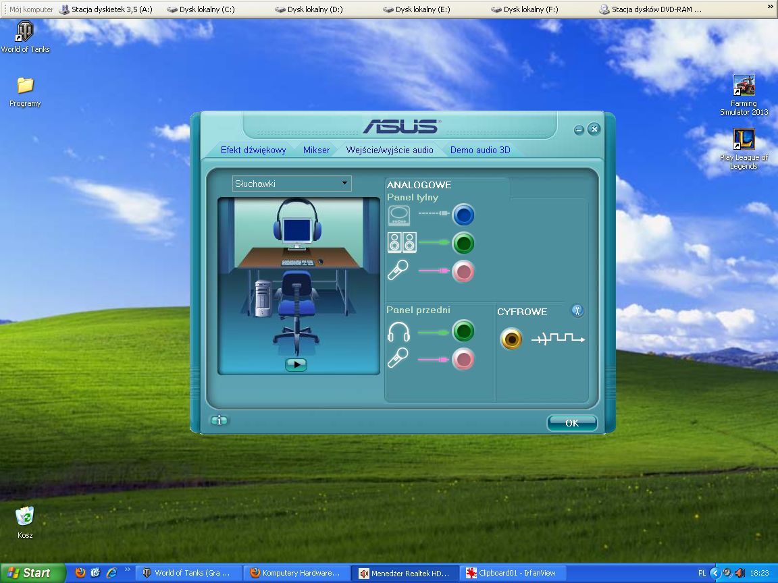Open Dysk lokalny (C:) from top toolbar
Viewport: 778px width, 583px height.
tap(201, 9)
